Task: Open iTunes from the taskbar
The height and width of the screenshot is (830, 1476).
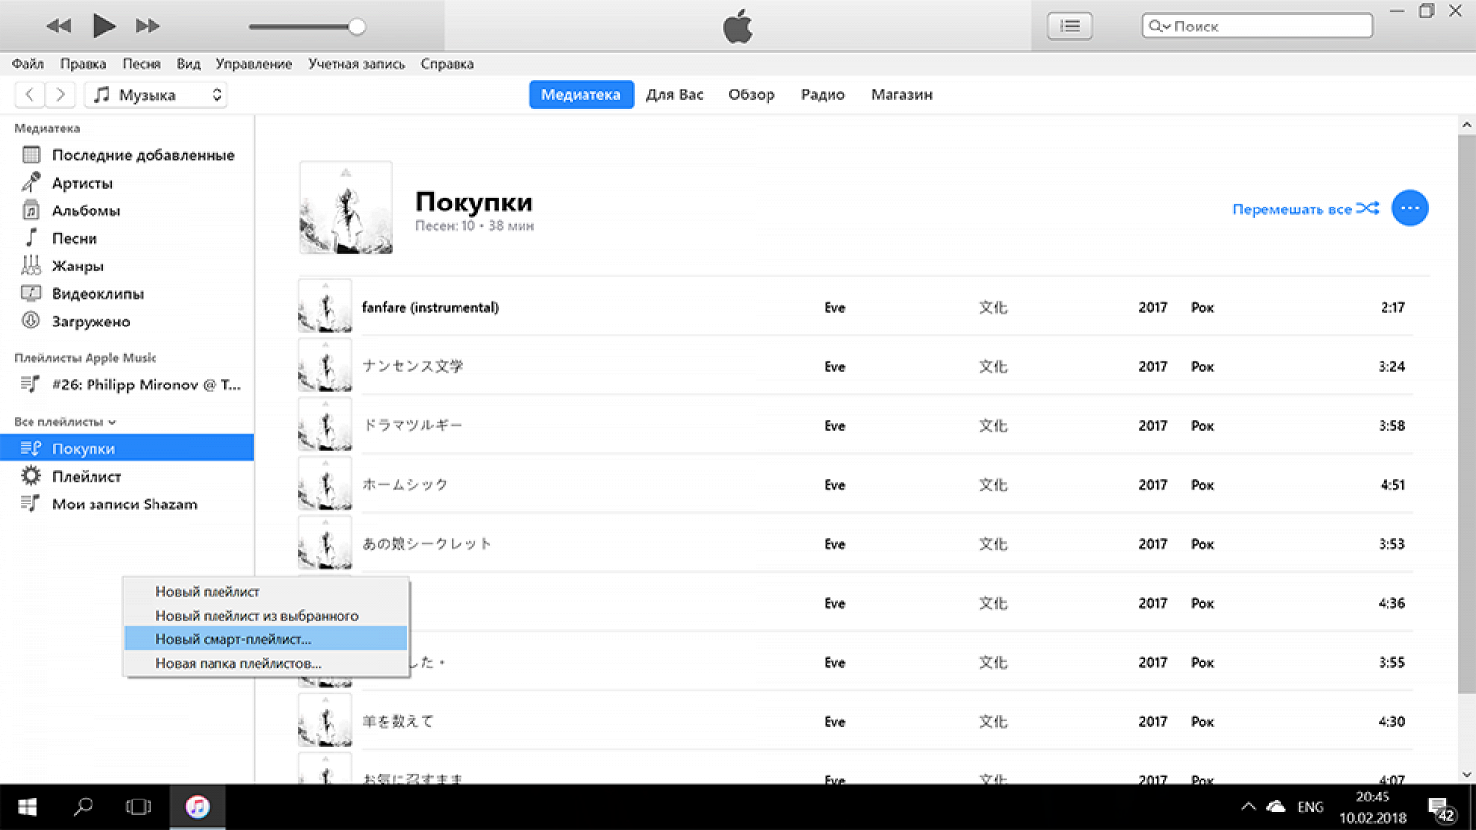Action: point(197,807)
